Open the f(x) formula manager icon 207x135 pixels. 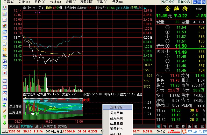[x=5, y=62]
